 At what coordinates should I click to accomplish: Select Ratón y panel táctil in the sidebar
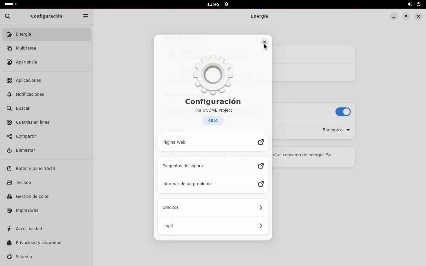(x=47, y=169)
